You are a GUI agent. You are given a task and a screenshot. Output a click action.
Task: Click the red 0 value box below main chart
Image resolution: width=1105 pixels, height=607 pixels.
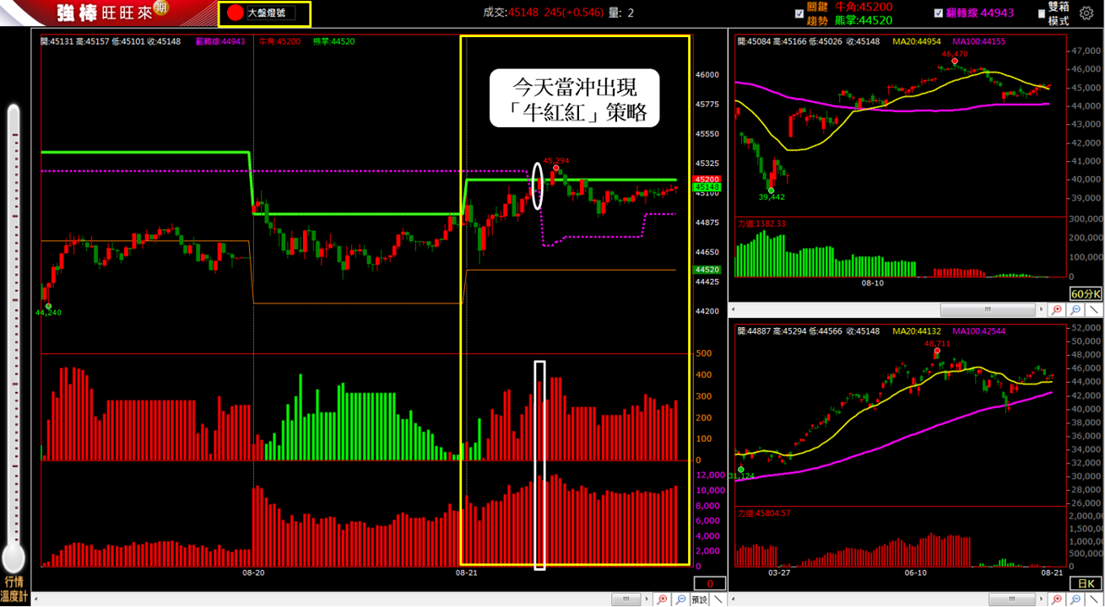coord(710,583)
